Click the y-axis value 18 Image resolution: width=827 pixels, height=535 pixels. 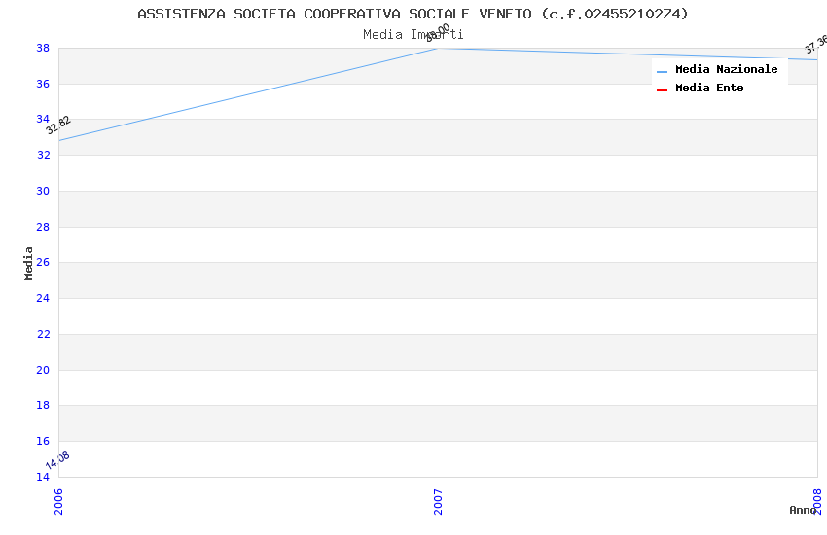click(43, 405)
